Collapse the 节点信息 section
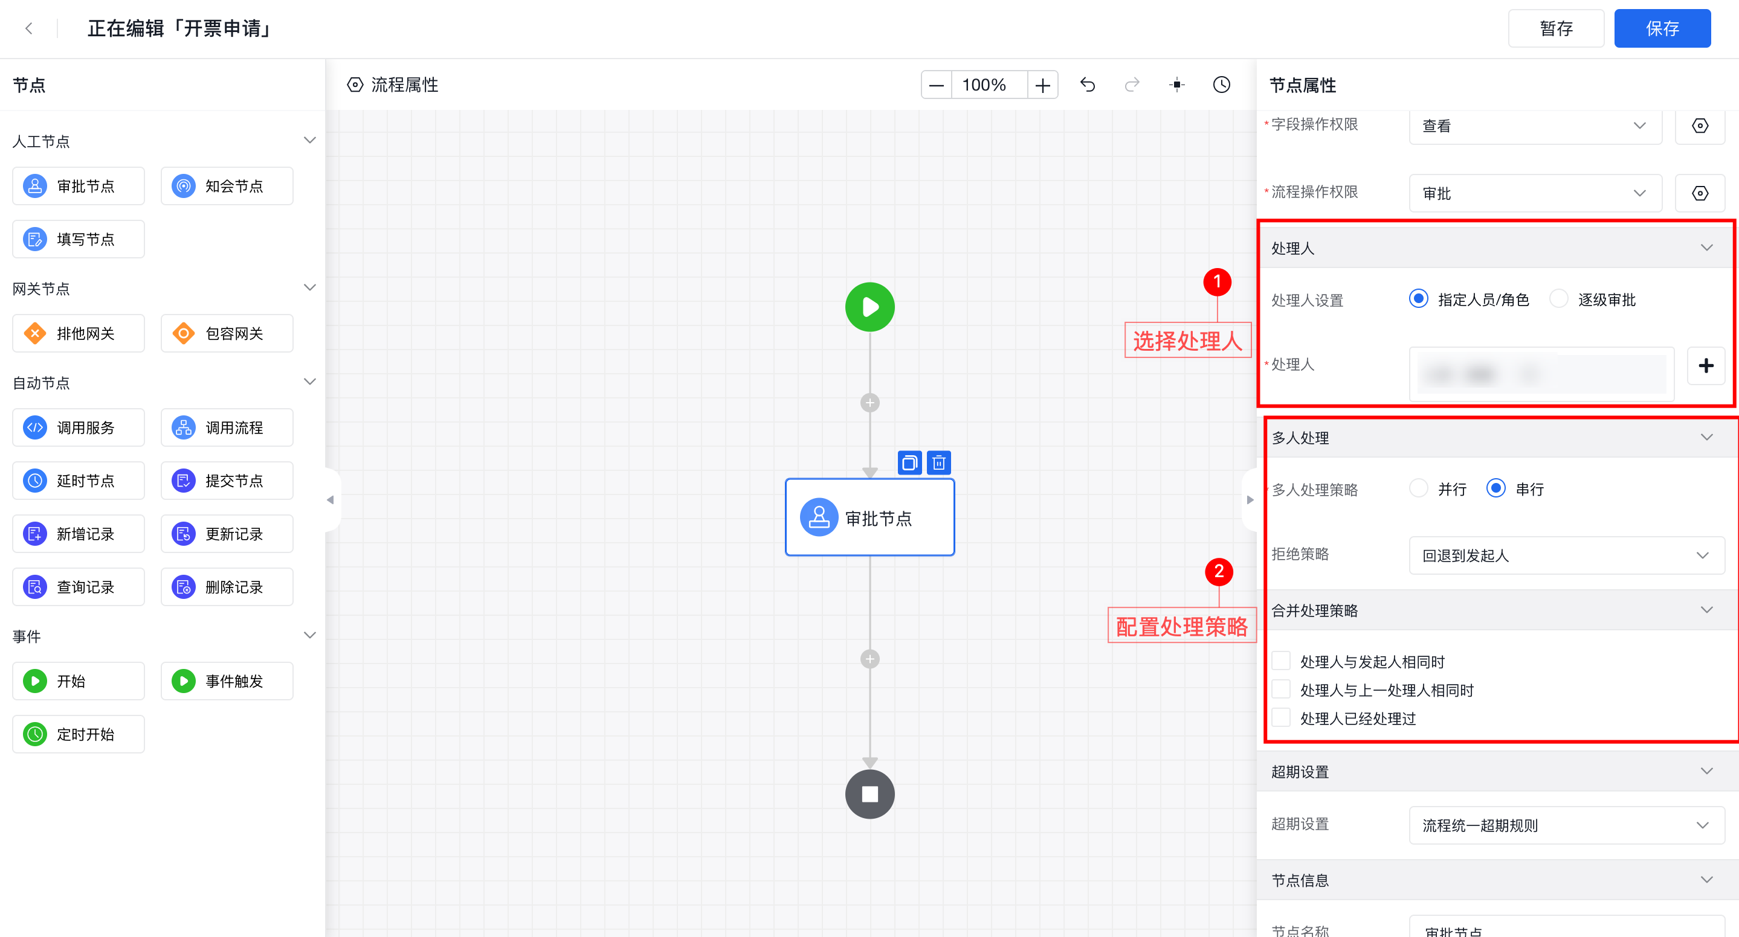Image resolution: width=1739 pixels, height=937 pixels. click(x=1706, y=880)
